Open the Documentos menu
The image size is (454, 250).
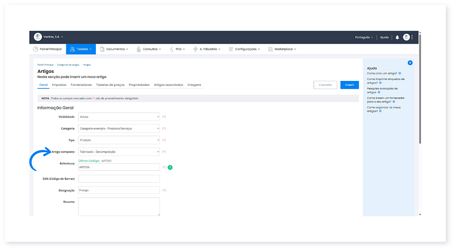coord(114,49)
